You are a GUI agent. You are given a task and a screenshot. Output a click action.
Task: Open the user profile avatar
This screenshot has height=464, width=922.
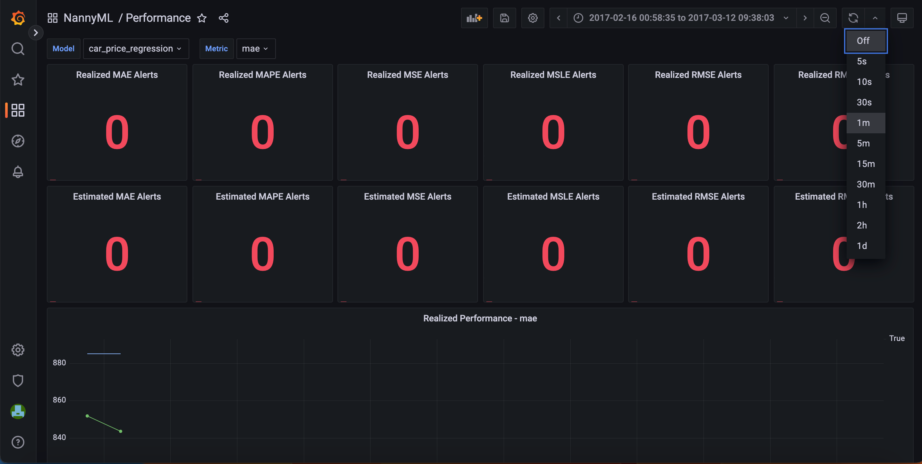[18, 411]
